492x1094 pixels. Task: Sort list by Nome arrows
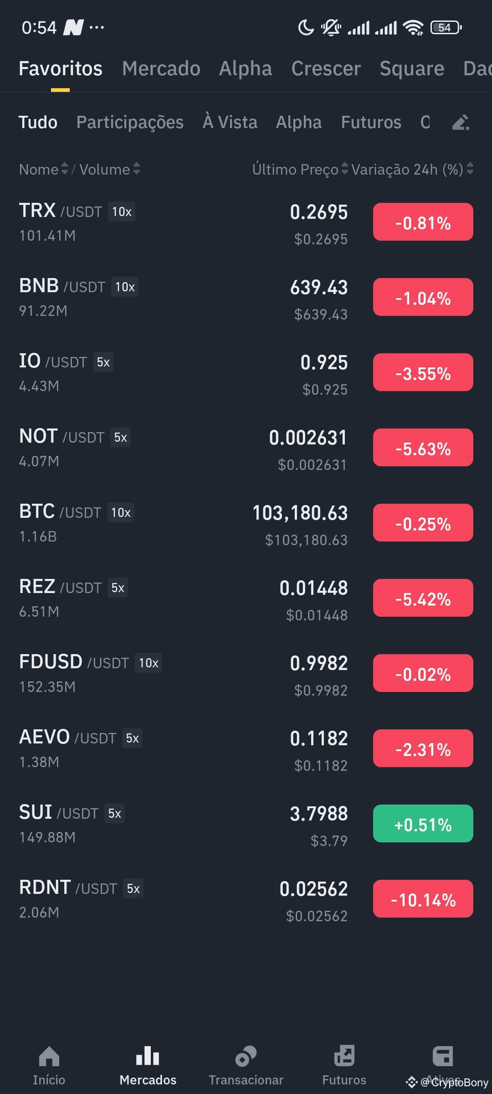pyautogui.click(x=65, y=169)
